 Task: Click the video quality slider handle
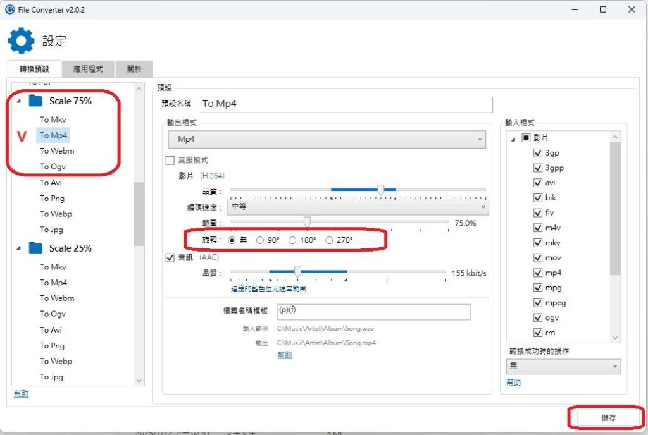coord(380,190)
